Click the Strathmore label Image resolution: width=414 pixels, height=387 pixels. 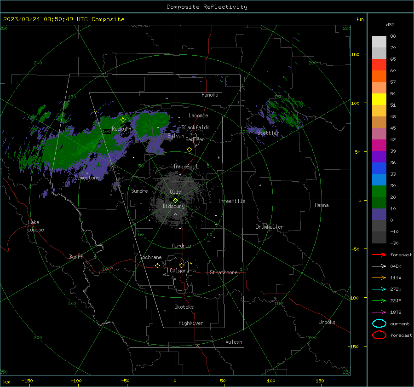[224, 272]
